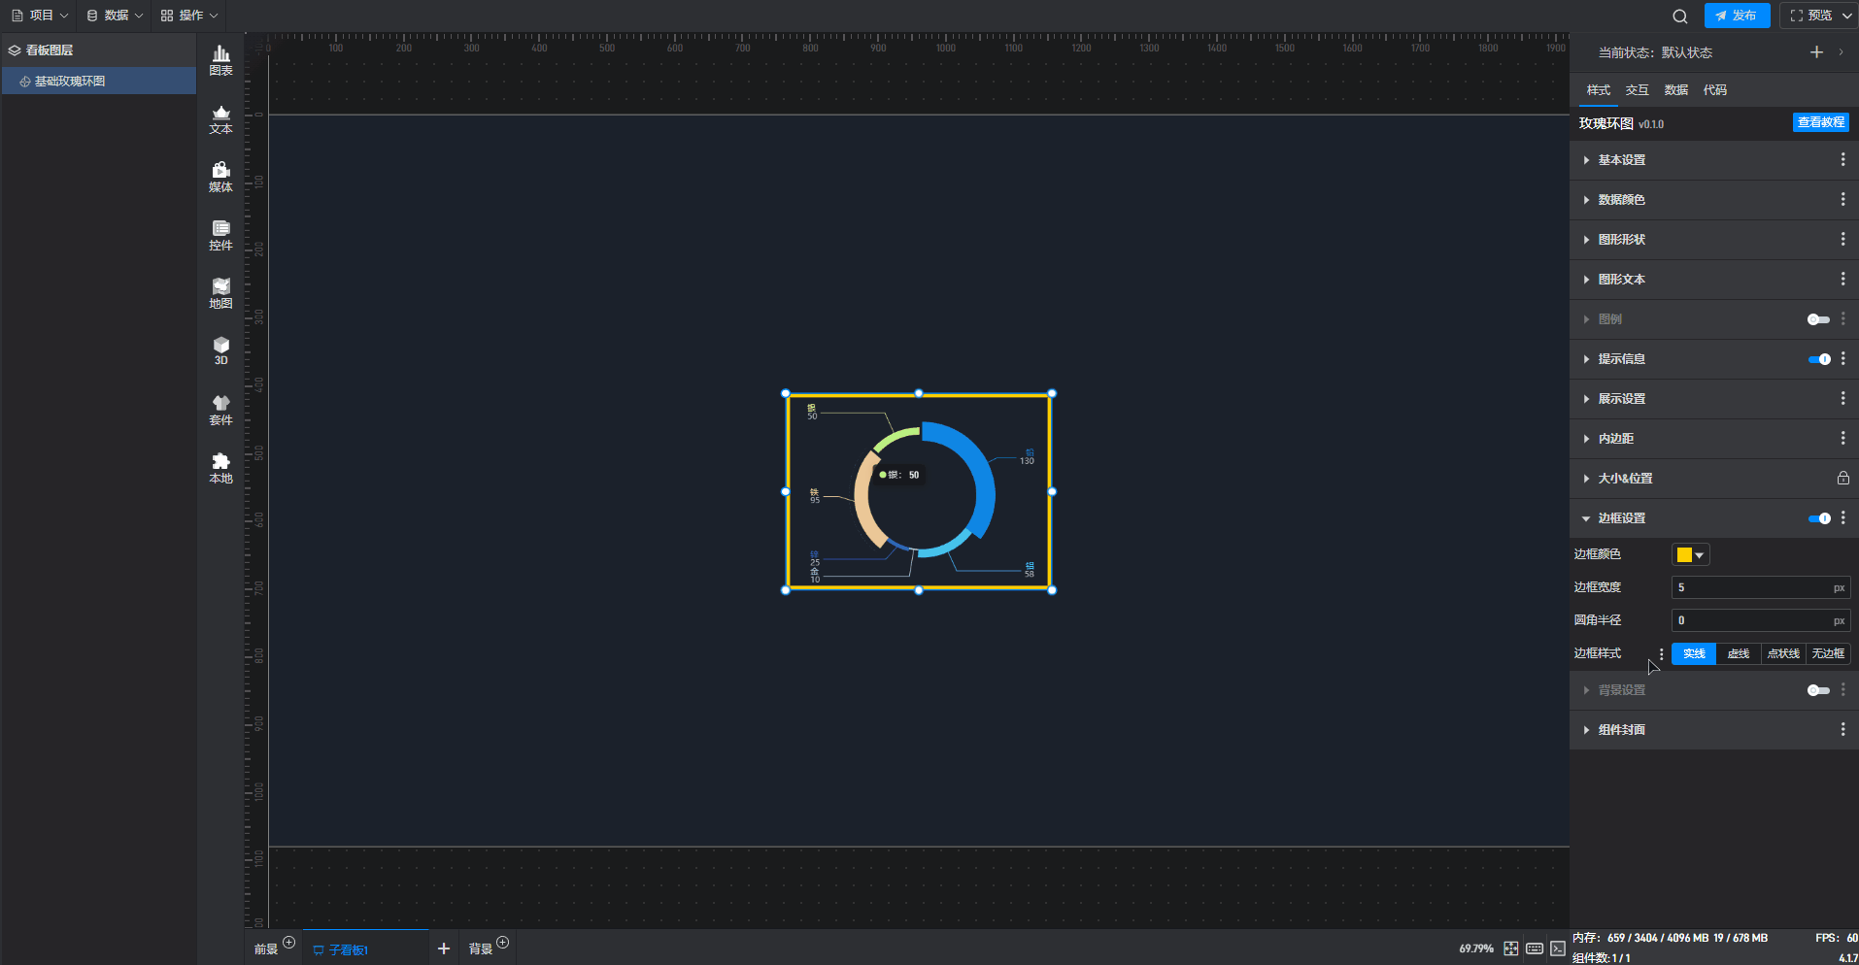This screenshot has width=1859, height=965.
Task: Switch to the 交互 tab
Action: click(x=1637, y=90)
